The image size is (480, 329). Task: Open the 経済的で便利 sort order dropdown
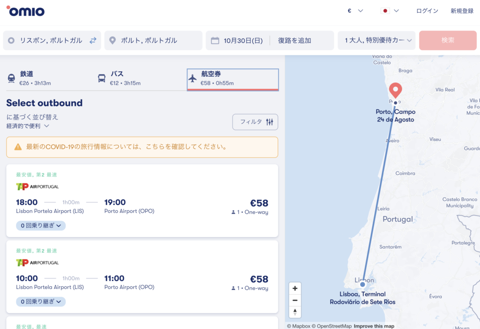[28, 126]
